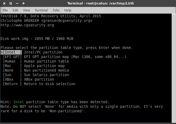Open the File menu
Image resolution: width=176 pixels, height=124 pixels.
[x=5, y=10]
